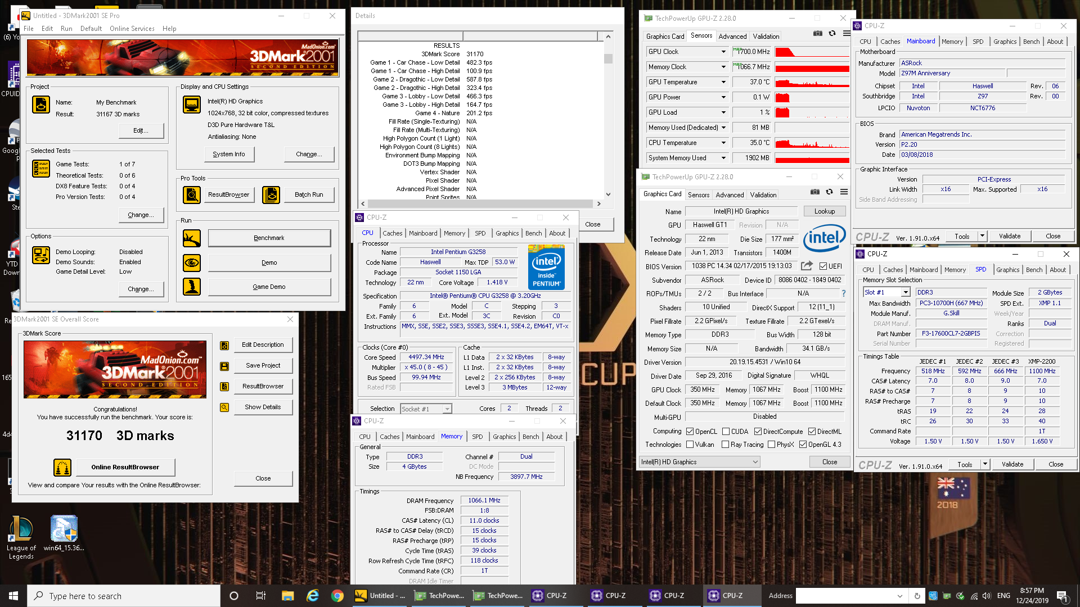Expand the GPU Temperature sensor dropdown

(x=723, y=82)
